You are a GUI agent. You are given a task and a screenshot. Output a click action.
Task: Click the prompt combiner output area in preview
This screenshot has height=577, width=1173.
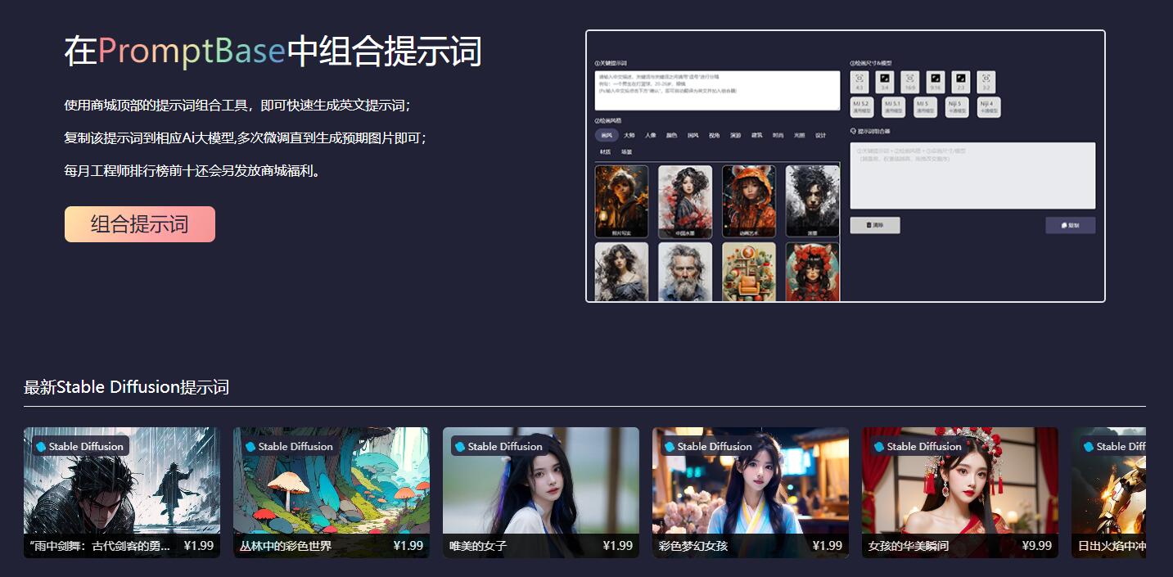972,176
